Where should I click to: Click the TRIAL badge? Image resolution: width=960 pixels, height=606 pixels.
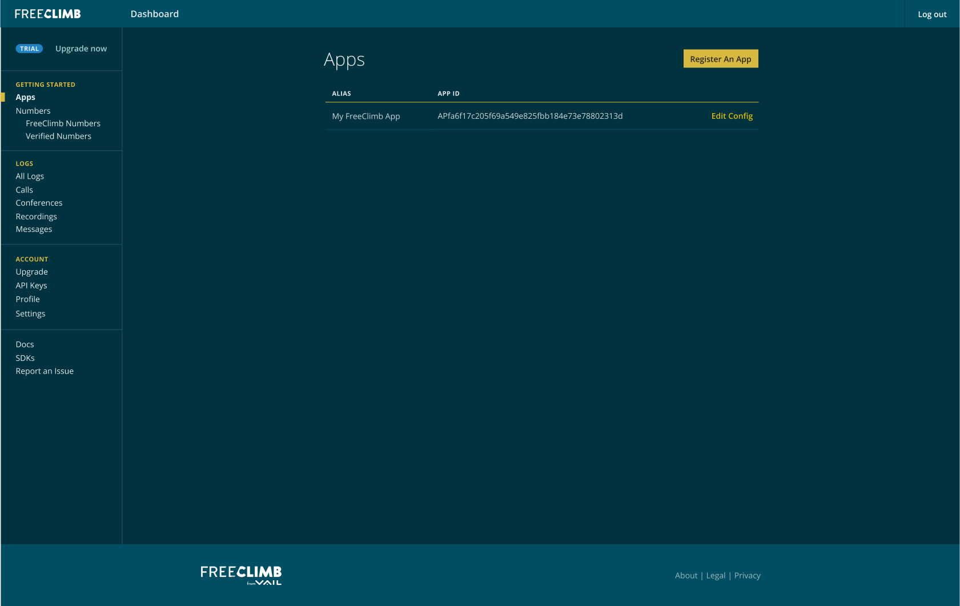pos(29,49)
